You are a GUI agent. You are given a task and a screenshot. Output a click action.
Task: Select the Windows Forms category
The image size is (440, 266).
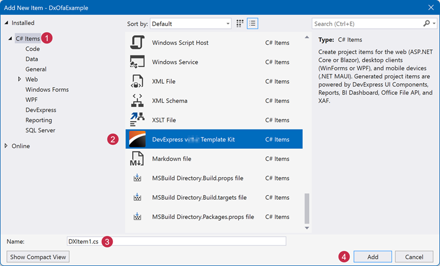pyautogui.click(x=47, y=89)
